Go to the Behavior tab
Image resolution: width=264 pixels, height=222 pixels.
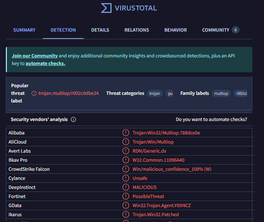pyautogui.click(x=176, y=30)
